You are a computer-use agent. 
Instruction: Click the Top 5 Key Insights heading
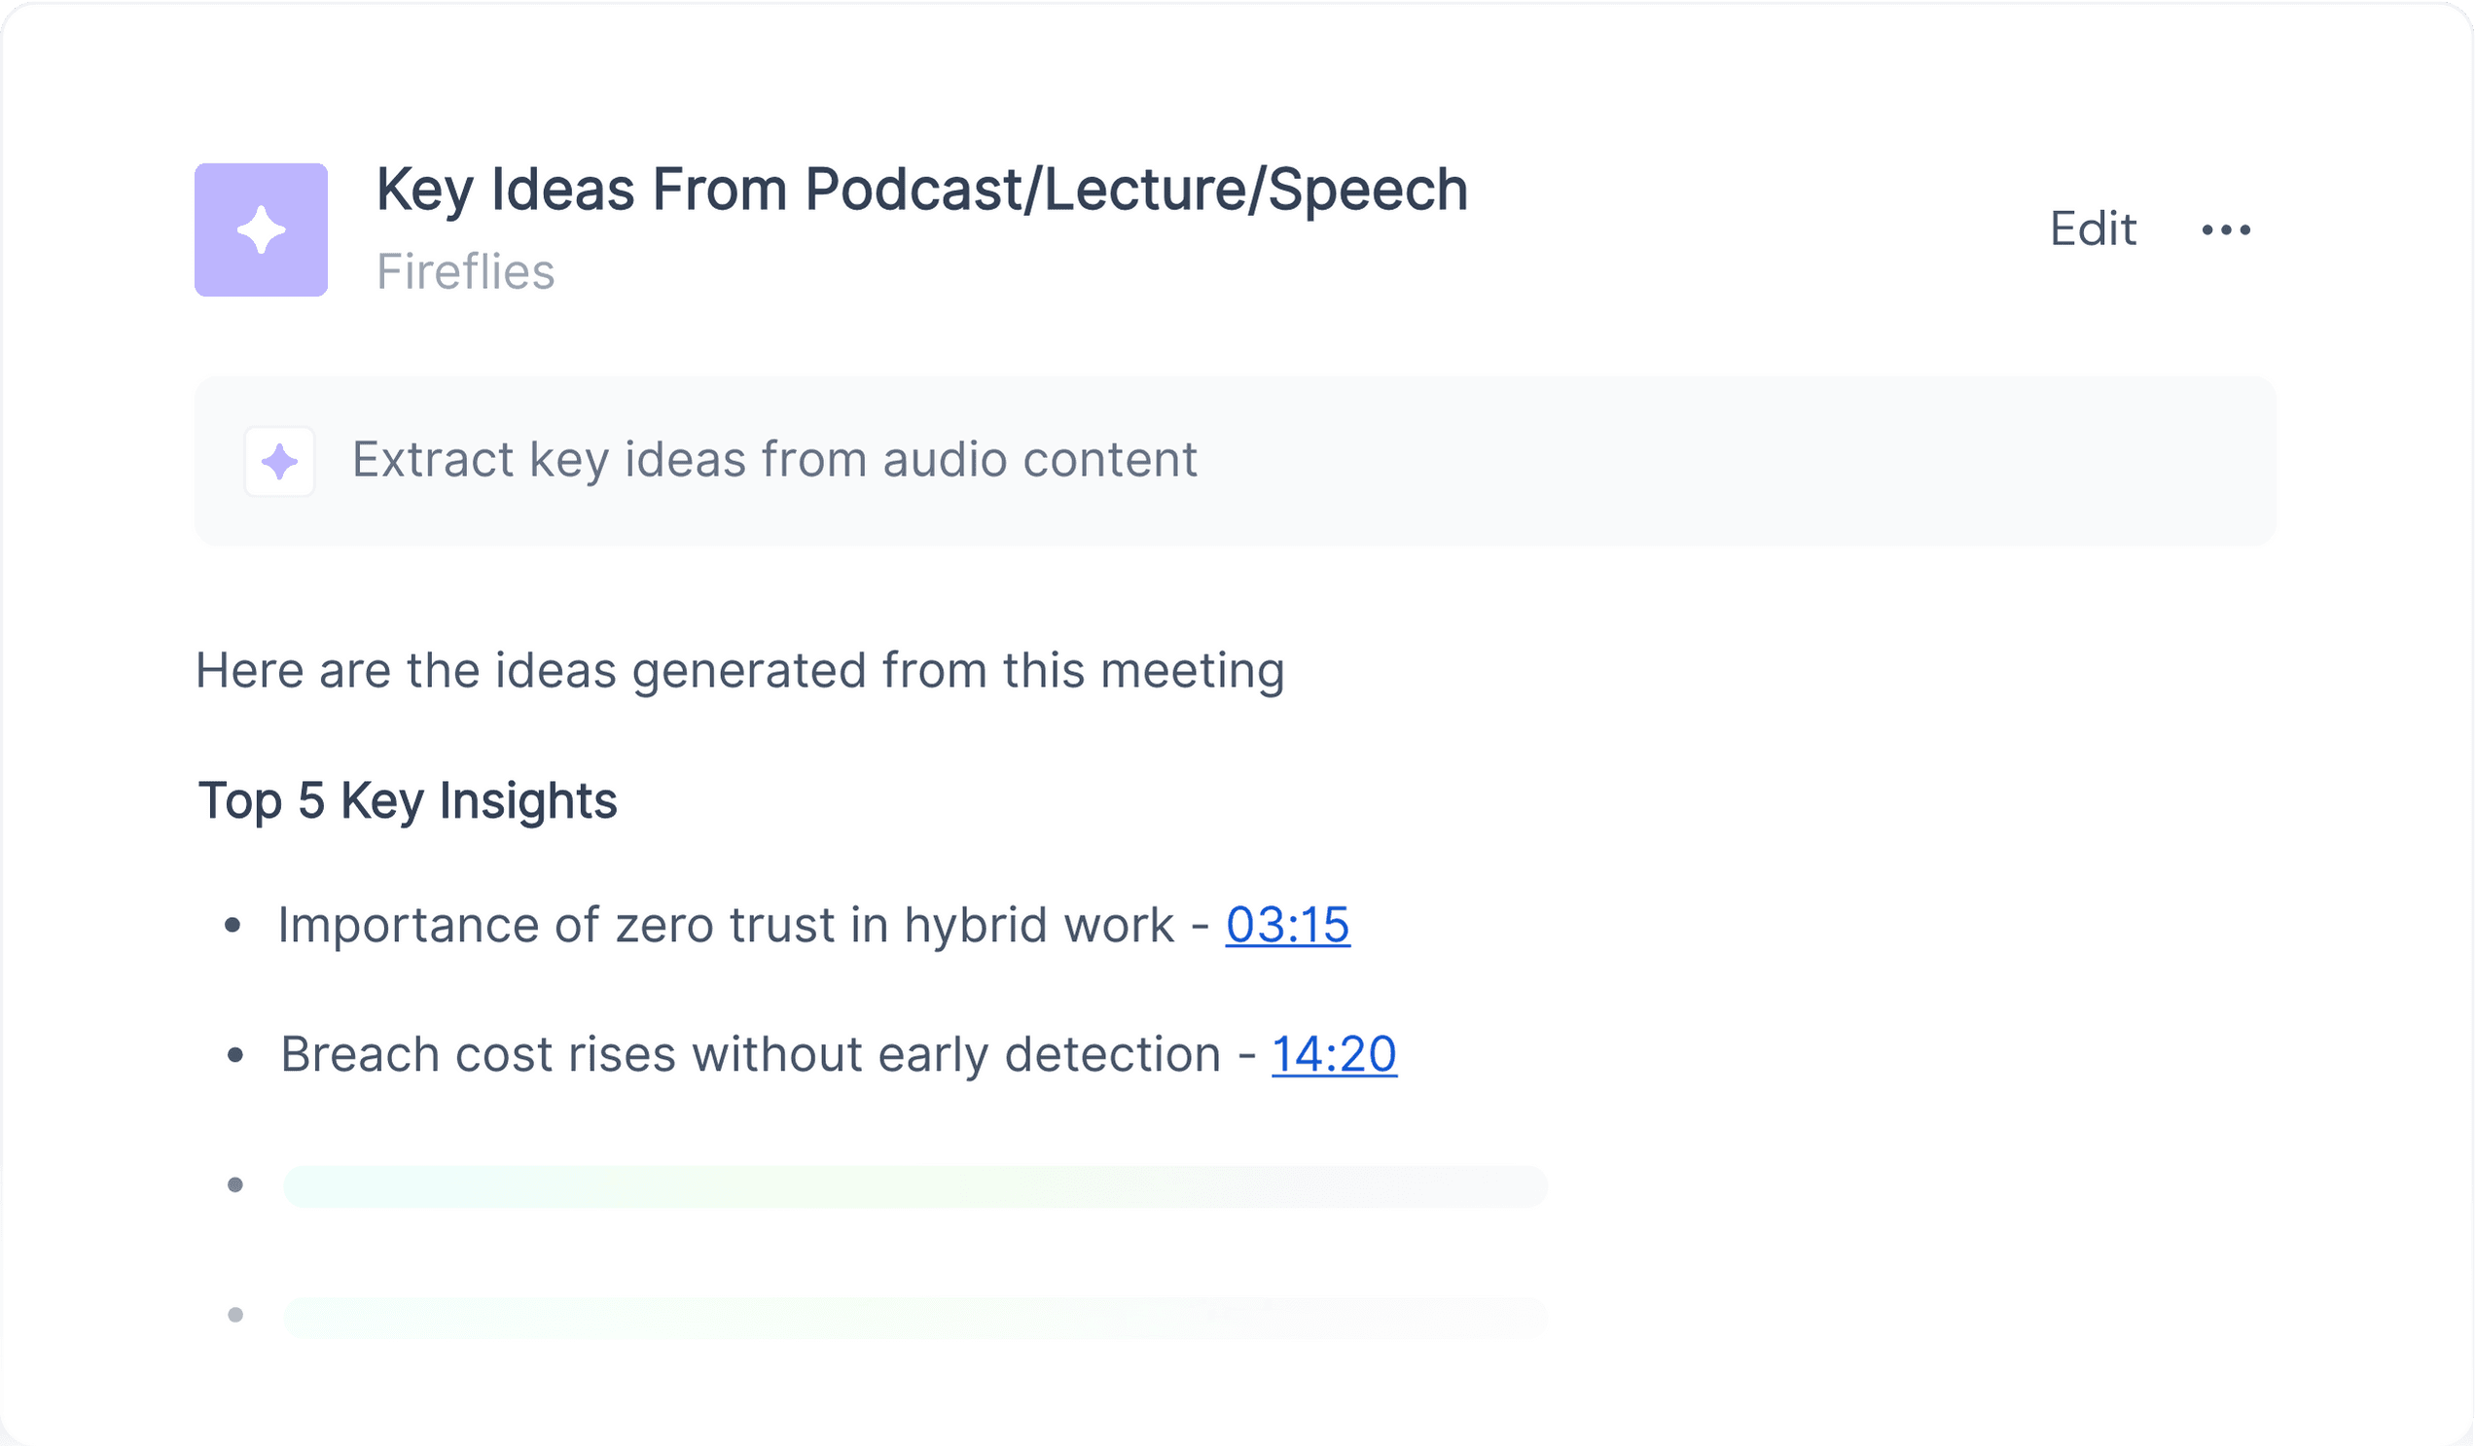pos(408,801)
